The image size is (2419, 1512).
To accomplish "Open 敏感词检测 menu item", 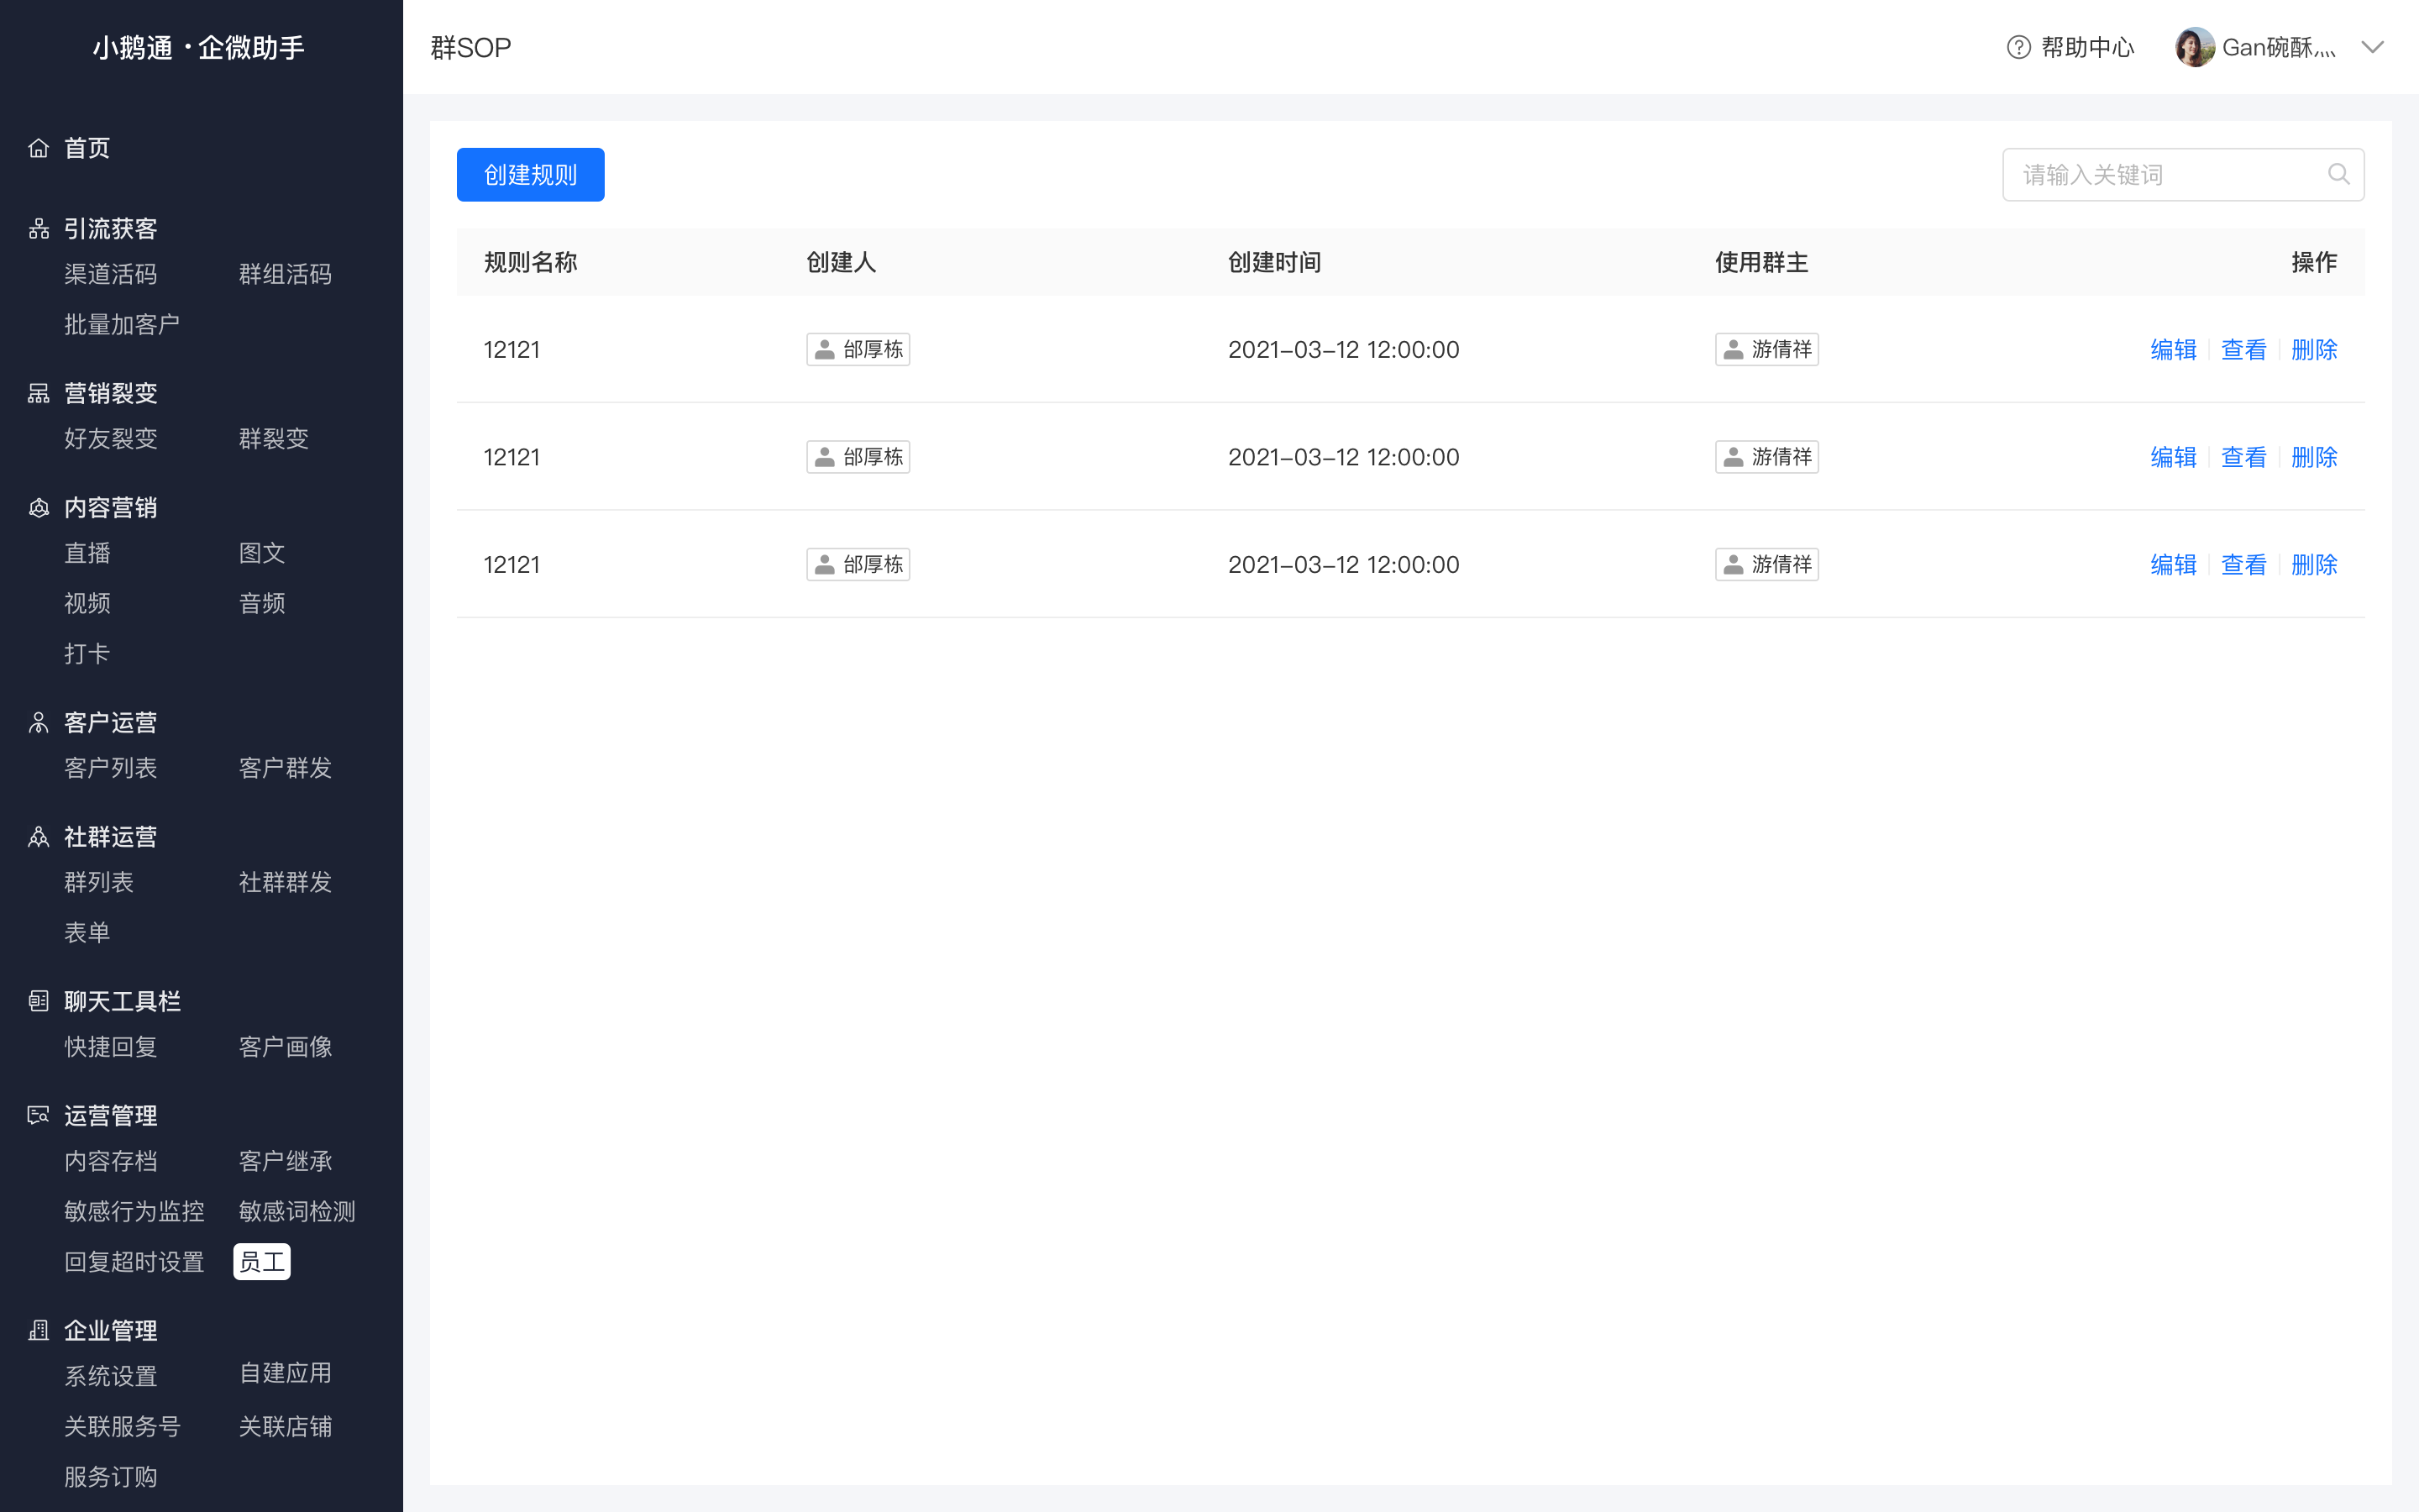I will click(x=296, y=1211).
